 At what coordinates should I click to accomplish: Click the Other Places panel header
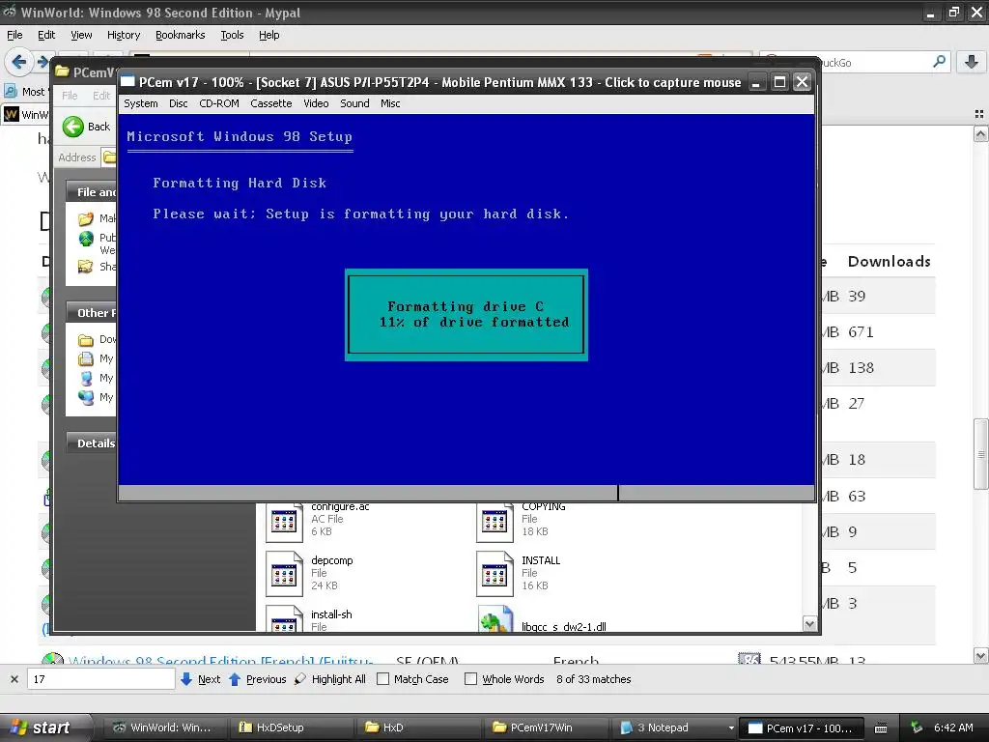pyautogui.click(x=92, y=313)
